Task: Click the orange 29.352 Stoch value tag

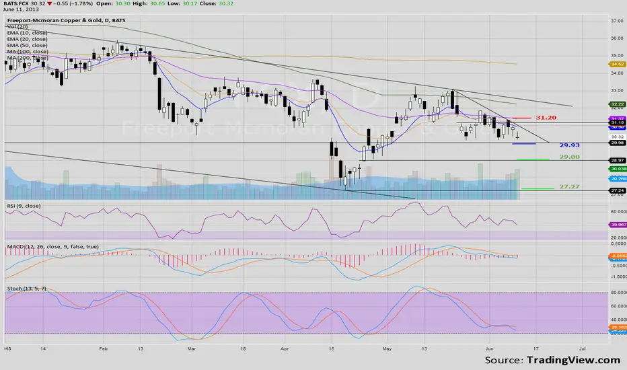Action: (x=618, y=327)
